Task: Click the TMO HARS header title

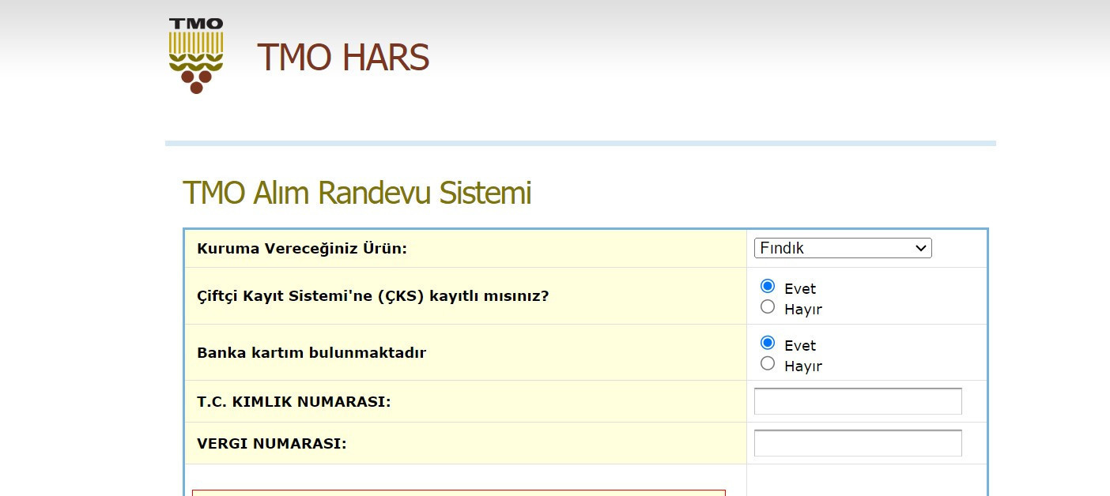Action: click(x=342, y=58)
